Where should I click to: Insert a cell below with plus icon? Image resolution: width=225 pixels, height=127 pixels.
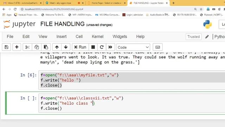coord(17,47)
